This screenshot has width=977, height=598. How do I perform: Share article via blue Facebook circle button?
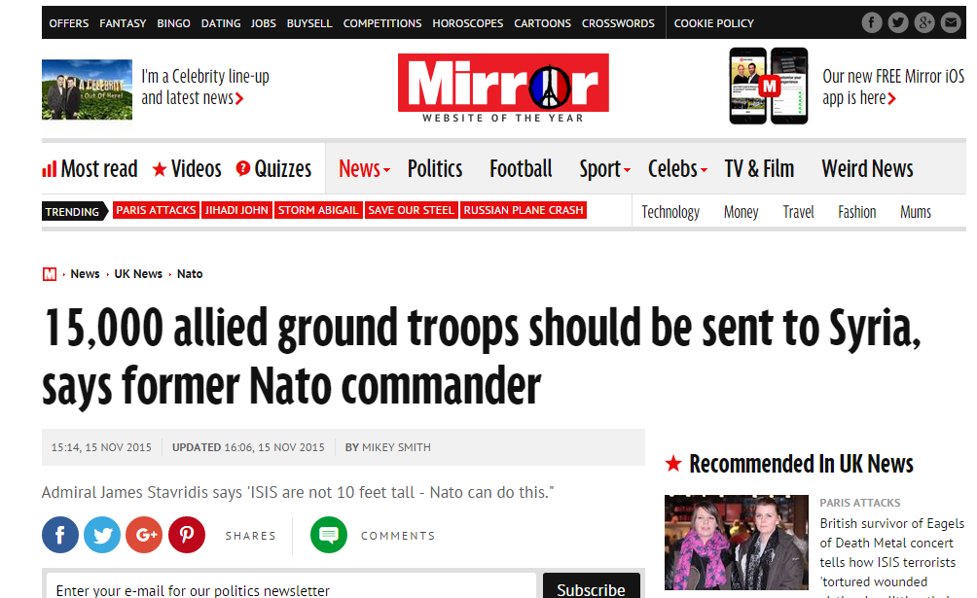pyautogui.click(x=60, y=535)
